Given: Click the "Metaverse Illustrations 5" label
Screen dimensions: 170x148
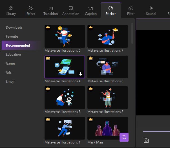Looking at the screenshot, I should click(x=63, y=51).
